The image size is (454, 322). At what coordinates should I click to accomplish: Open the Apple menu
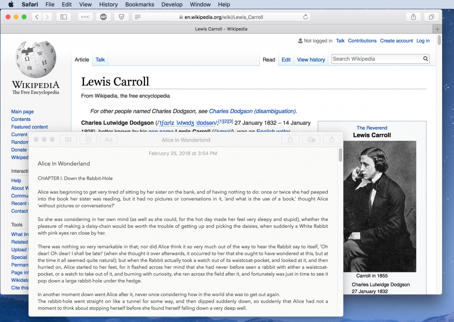[x=11, y=4]
